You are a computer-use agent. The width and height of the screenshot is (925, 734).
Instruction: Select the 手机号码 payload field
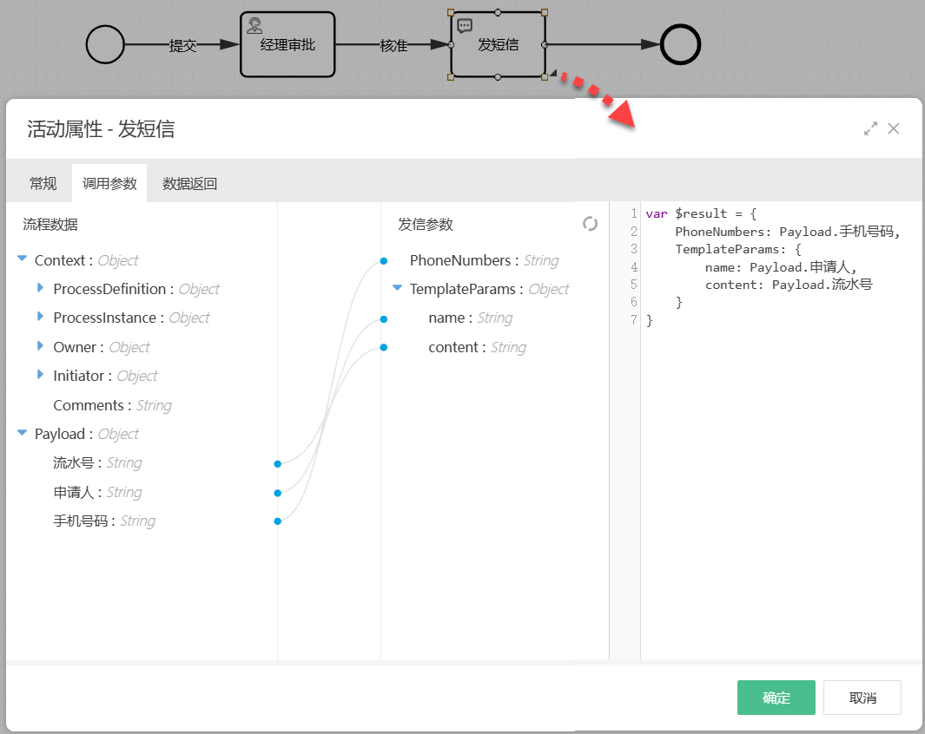click(83, 521)
